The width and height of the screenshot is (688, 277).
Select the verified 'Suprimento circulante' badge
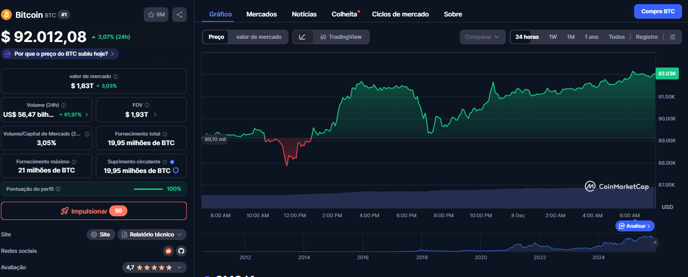pyautogui.click(x=172, y=161)
